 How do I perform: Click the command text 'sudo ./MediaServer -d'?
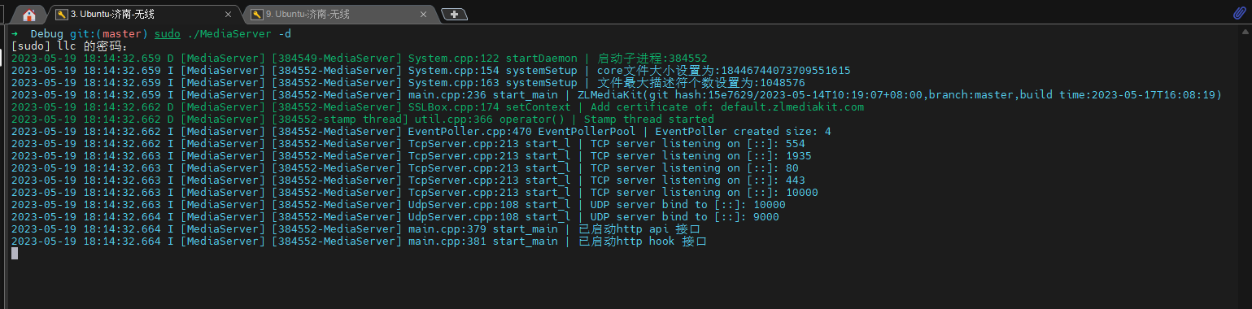pos(222,33)
